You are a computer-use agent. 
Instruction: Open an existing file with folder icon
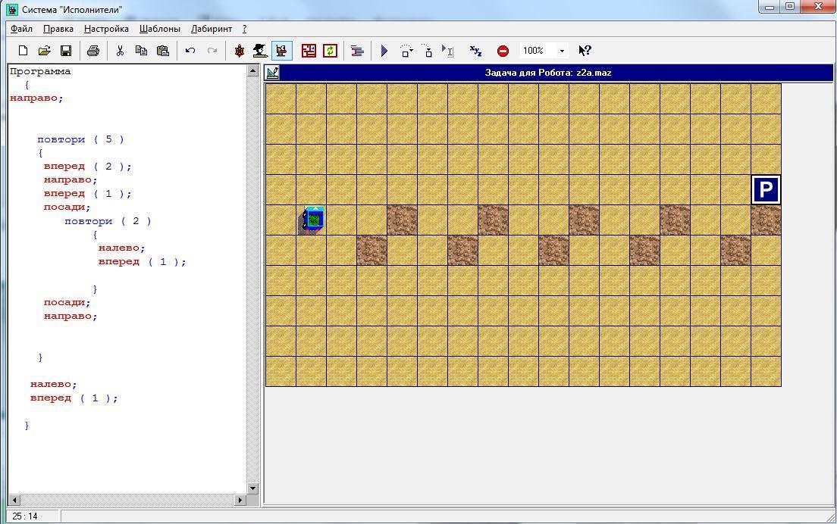tap(44, 51)
